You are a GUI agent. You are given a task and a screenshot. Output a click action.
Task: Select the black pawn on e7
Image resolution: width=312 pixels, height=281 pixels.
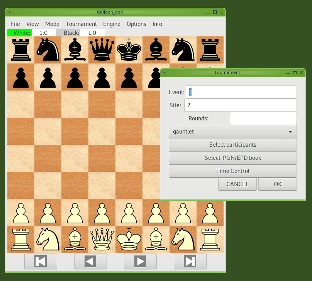point(129,77)
